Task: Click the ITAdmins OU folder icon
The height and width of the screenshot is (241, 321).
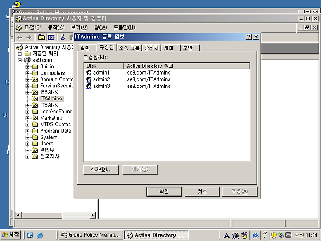Action: (35, 99)
